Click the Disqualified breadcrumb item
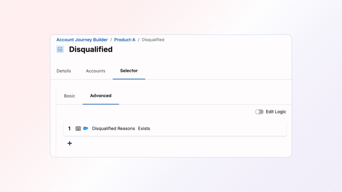This screenshot has width=342, height=192. 153,40
